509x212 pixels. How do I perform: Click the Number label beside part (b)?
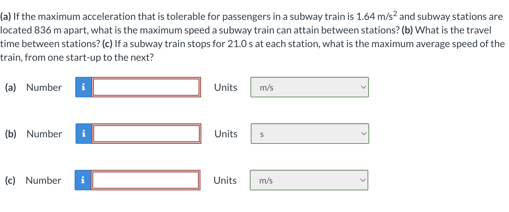click(x=44, y=134)
